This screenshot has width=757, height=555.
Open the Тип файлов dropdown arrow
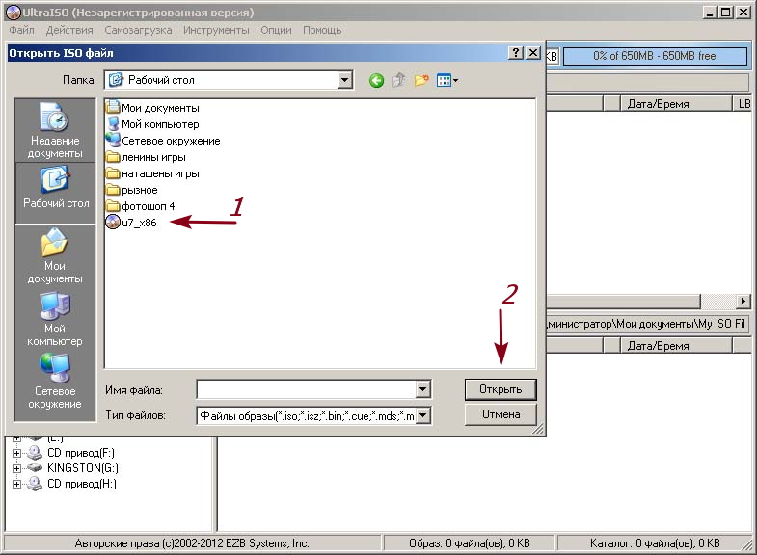click(423, 415)
